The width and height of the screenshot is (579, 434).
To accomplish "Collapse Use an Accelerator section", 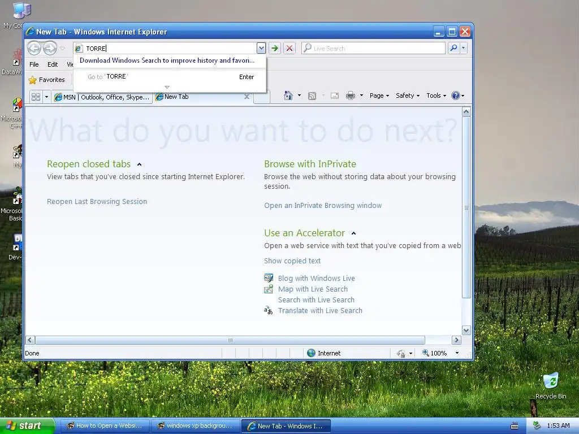I will [x=353, y=233].
